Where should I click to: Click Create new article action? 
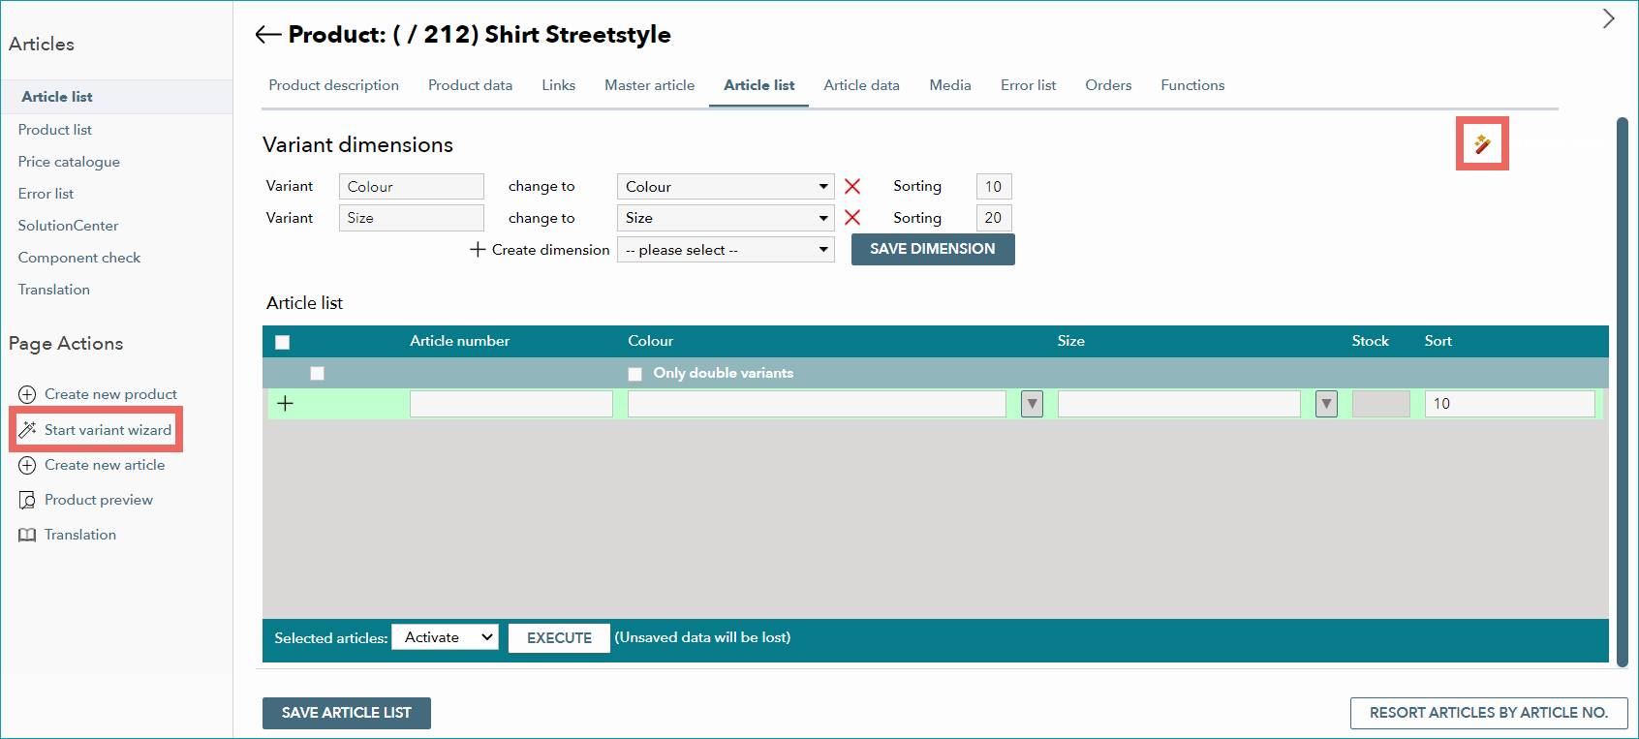point(105,465)
